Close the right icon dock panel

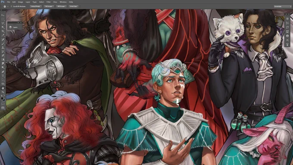coord(289,14)
